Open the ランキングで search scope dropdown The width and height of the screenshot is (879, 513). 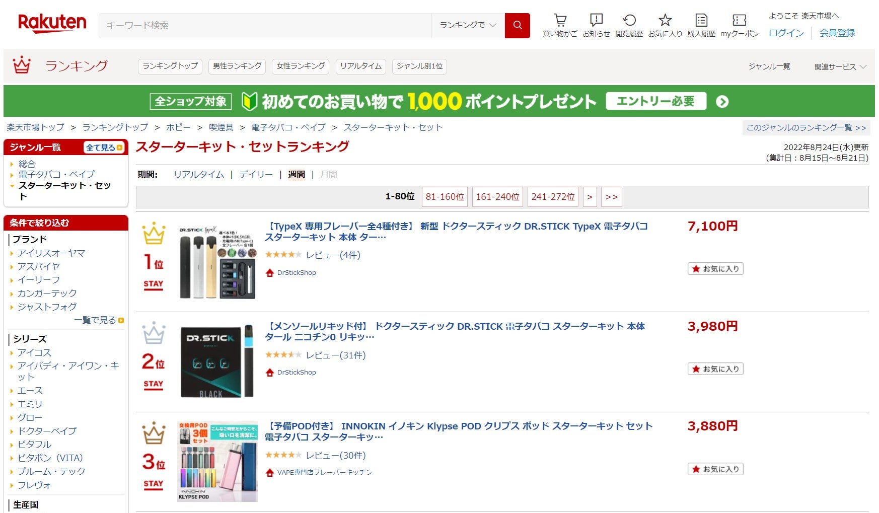[468, 25]
